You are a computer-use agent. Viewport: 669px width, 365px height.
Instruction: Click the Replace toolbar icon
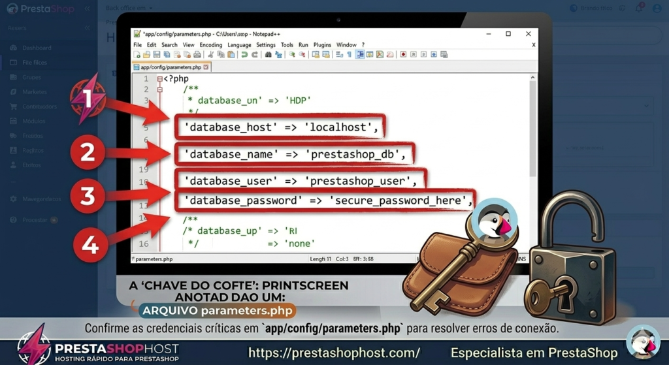[x=278, y=55]
